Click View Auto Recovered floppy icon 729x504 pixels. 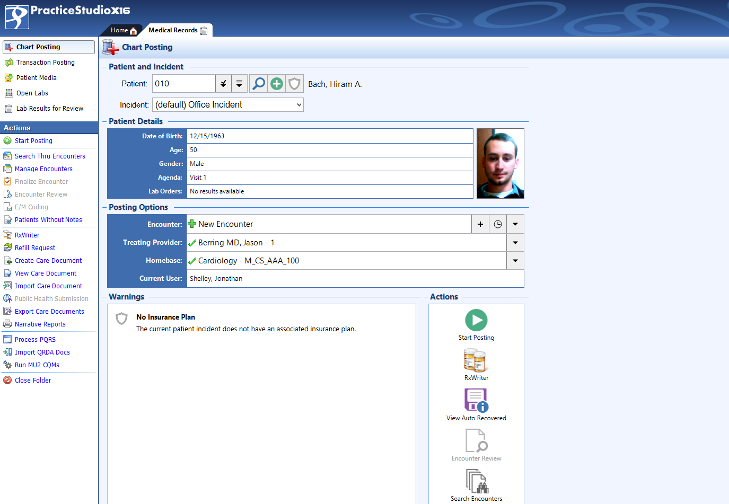click(x=476, y=401)
